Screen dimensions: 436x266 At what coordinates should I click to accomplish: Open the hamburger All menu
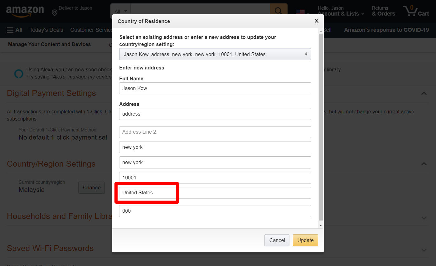coord(15,30)
